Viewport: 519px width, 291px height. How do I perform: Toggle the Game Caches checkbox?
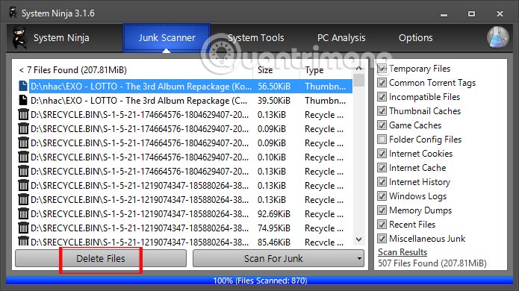pos(382,125)
